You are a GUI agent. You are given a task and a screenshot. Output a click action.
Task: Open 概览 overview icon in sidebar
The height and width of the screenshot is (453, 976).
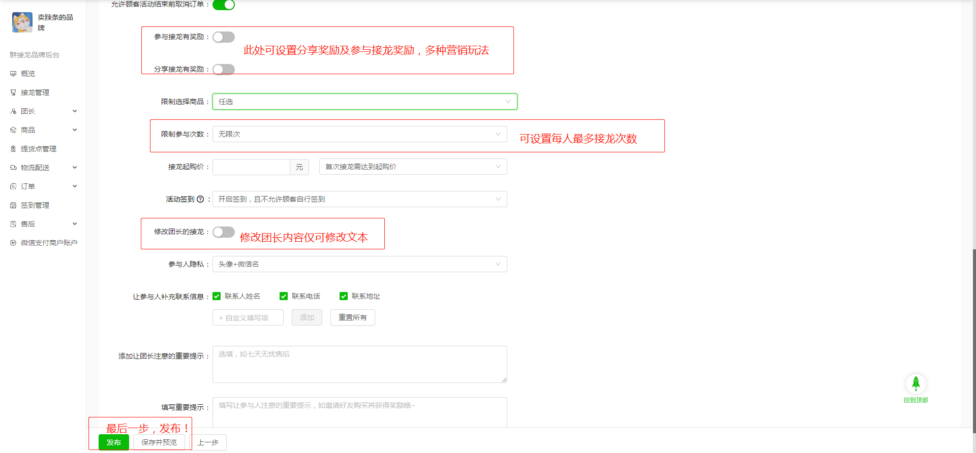[13, 74]
